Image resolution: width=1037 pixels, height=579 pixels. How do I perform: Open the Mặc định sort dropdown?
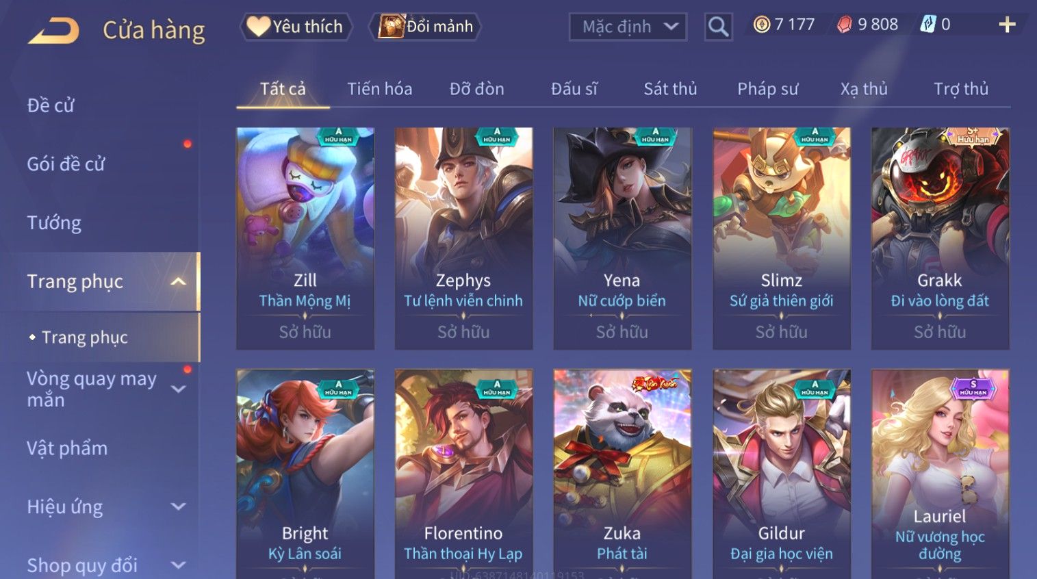tap(628, 27)
